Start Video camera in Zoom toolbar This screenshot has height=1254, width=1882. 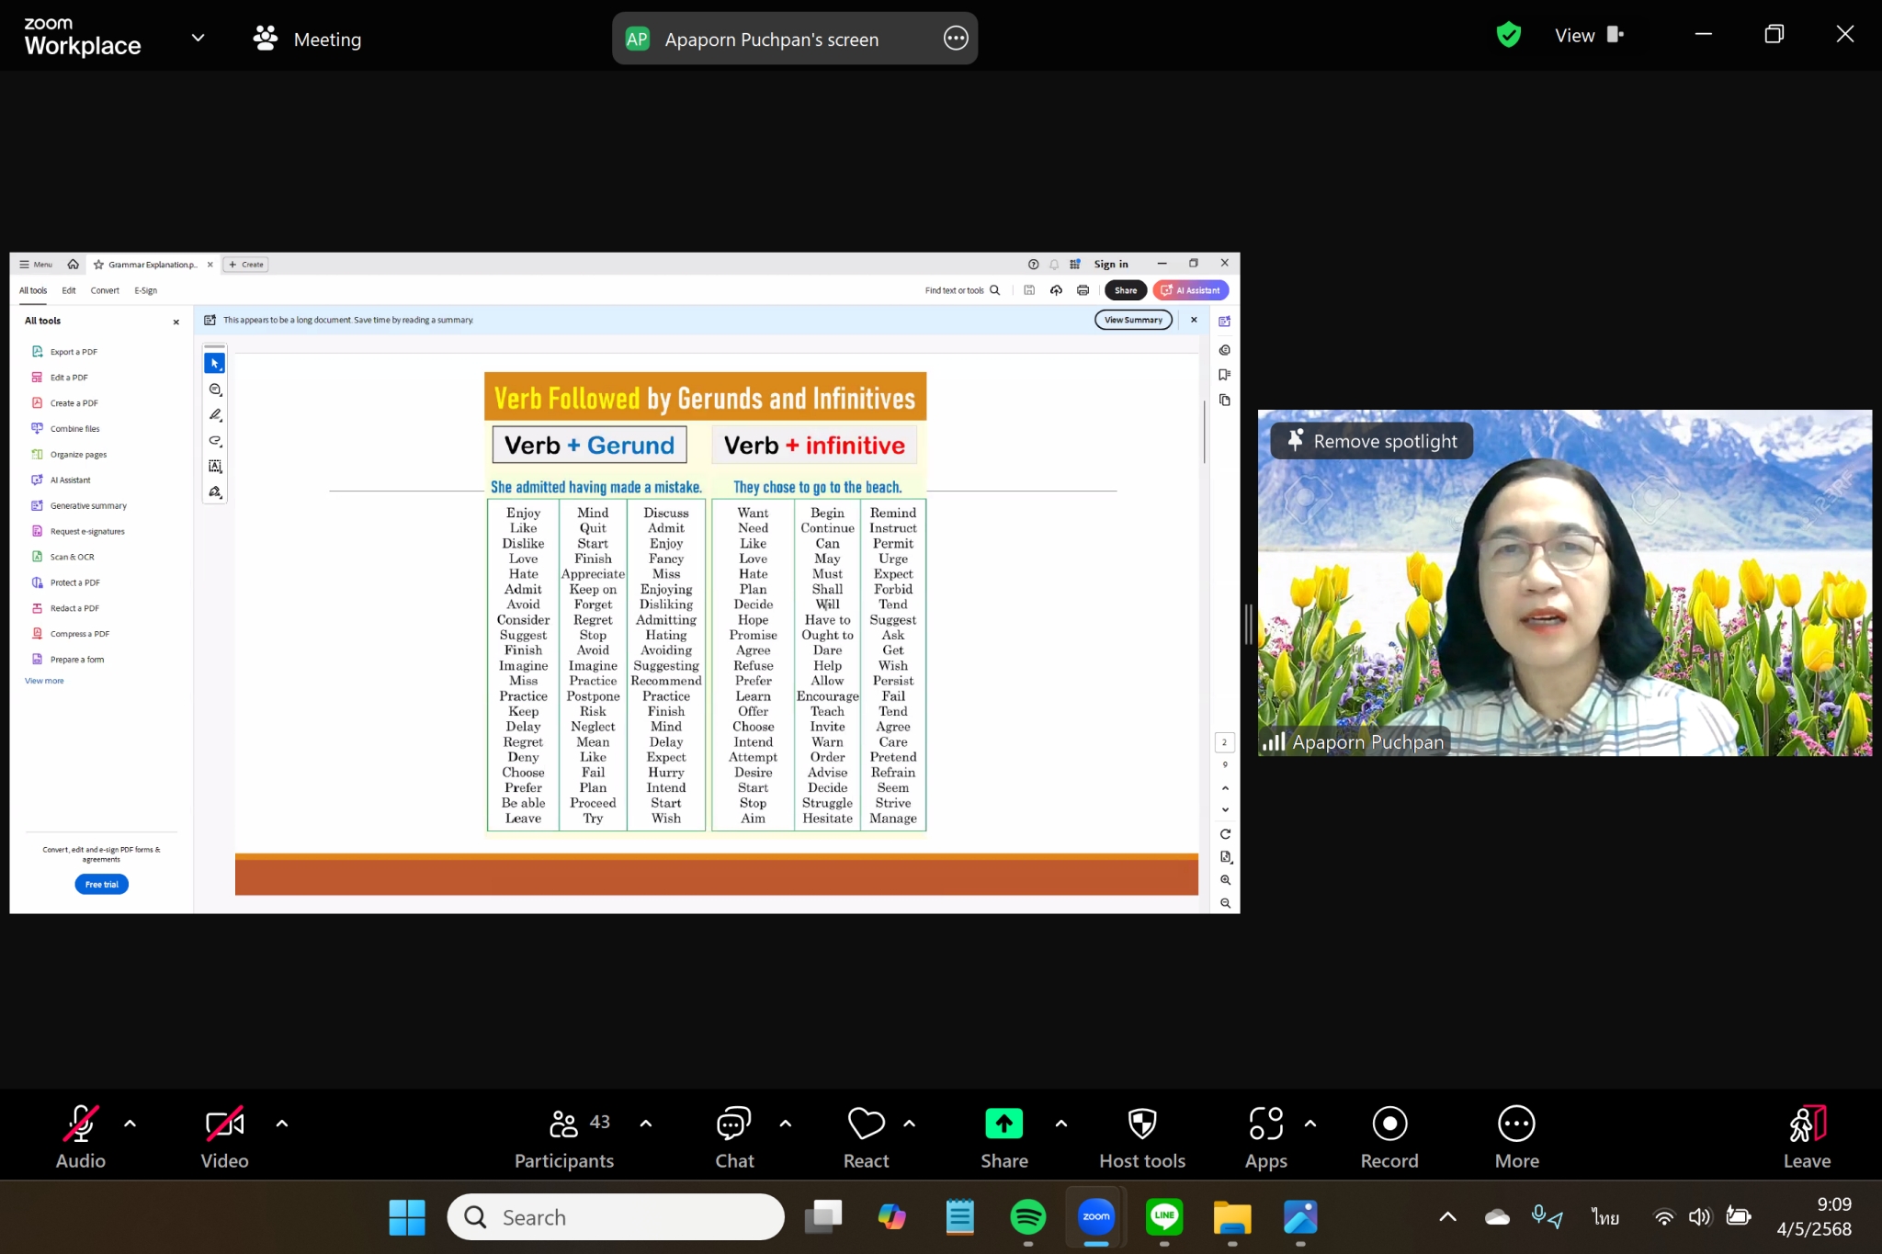point(225,1137)
